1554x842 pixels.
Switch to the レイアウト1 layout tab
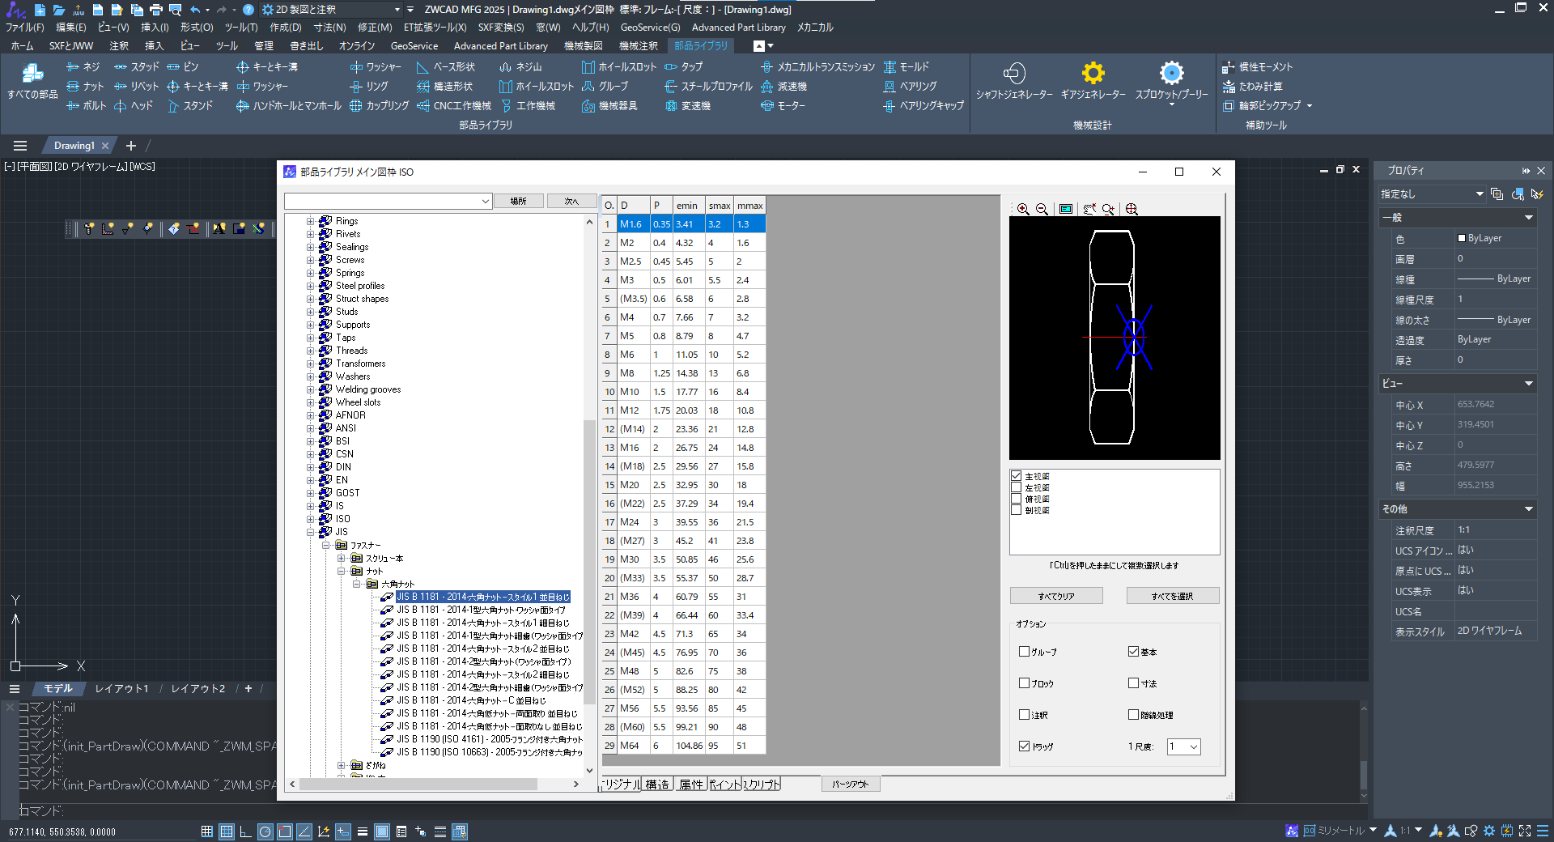[x=121, y=689]
